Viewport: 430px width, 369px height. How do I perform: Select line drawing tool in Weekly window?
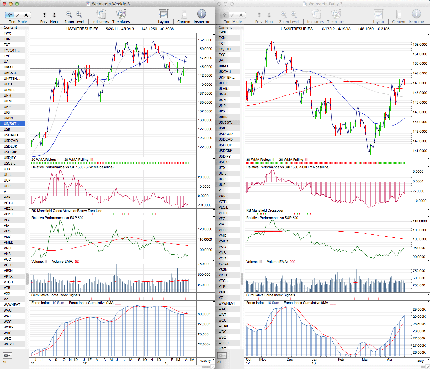click(18, 15)
